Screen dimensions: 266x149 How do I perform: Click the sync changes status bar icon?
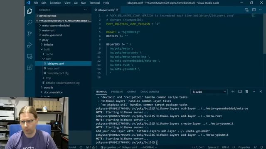point(81,147)
